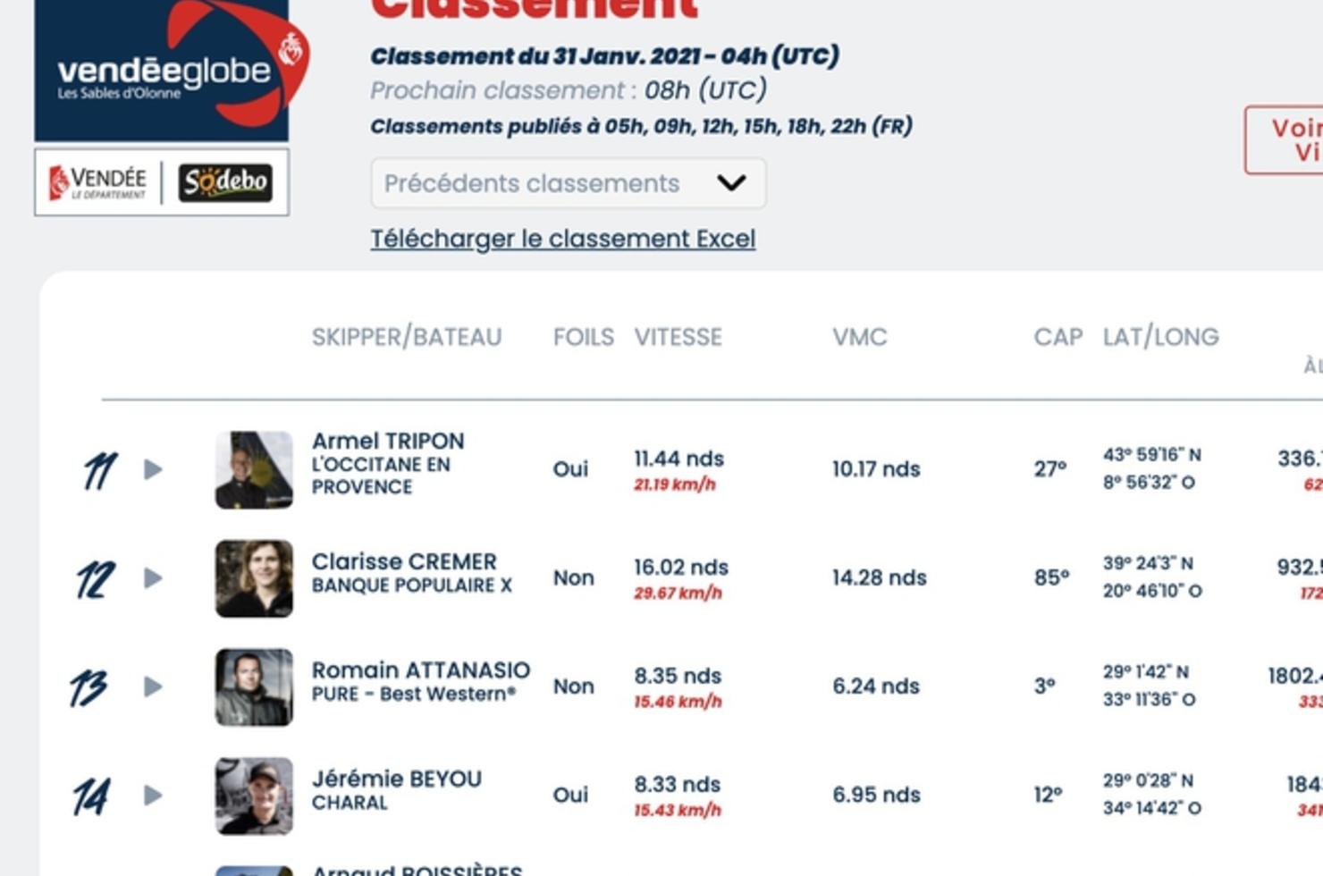Download the Excel ranking via Télécharger link
1323x876 pixels.
click(563, 239)
